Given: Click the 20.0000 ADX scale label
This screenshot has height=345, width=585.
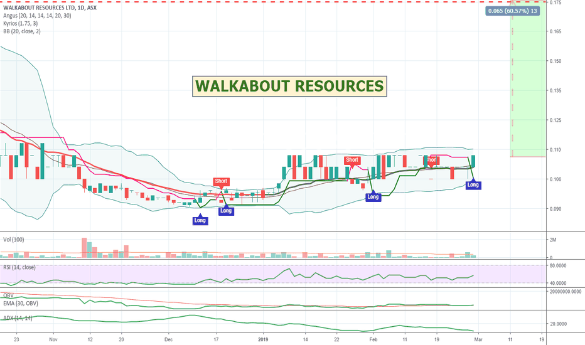Looking at the screenshot, I should [x=558, y=324].
